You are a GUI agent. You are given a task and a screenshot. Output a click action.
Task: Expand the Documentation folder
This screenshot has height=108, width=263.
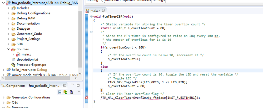pyautogui.click(x=8, y=24)
